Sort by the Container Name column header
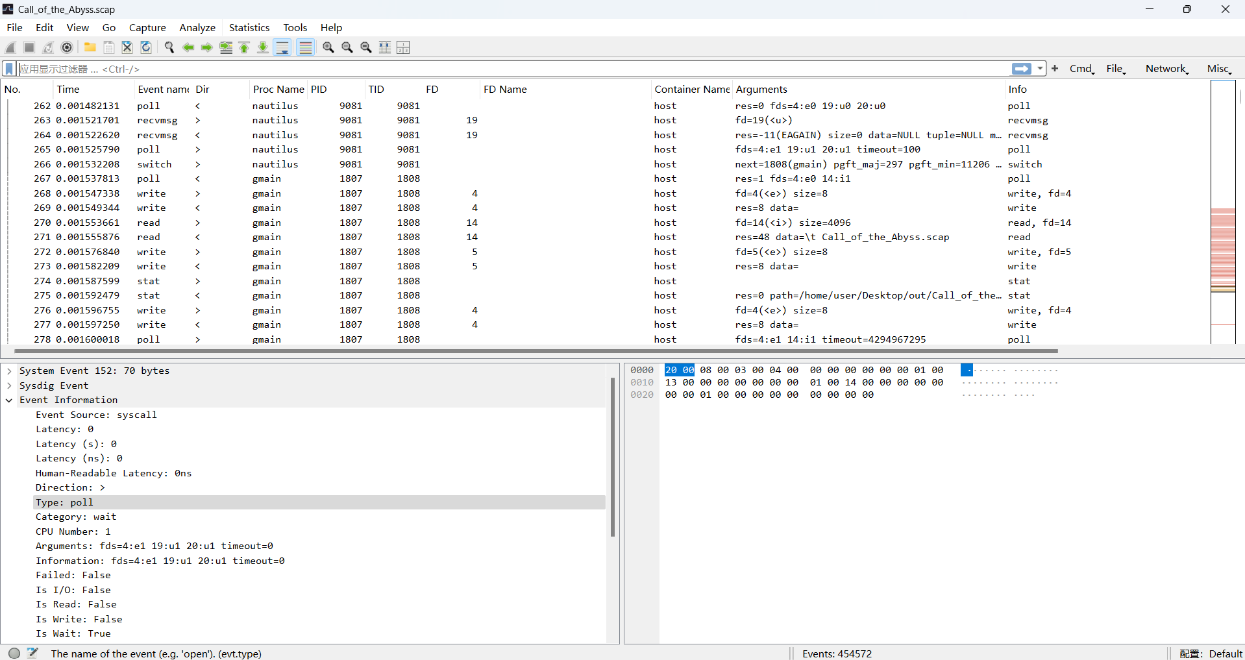Viewport: 1245px width, 660px height. pos(692,90)
